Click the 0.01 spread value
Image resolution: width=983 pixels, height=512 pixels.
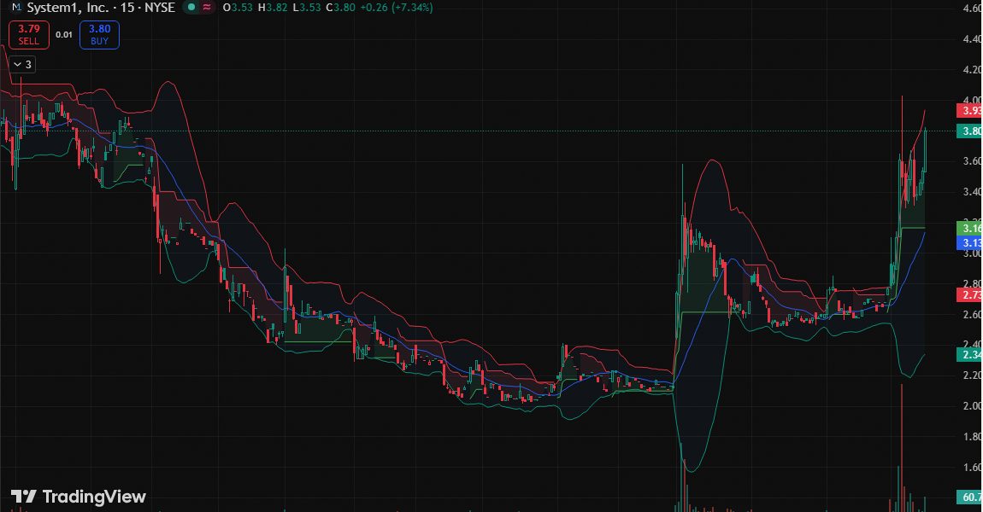[x=64, y=35]
